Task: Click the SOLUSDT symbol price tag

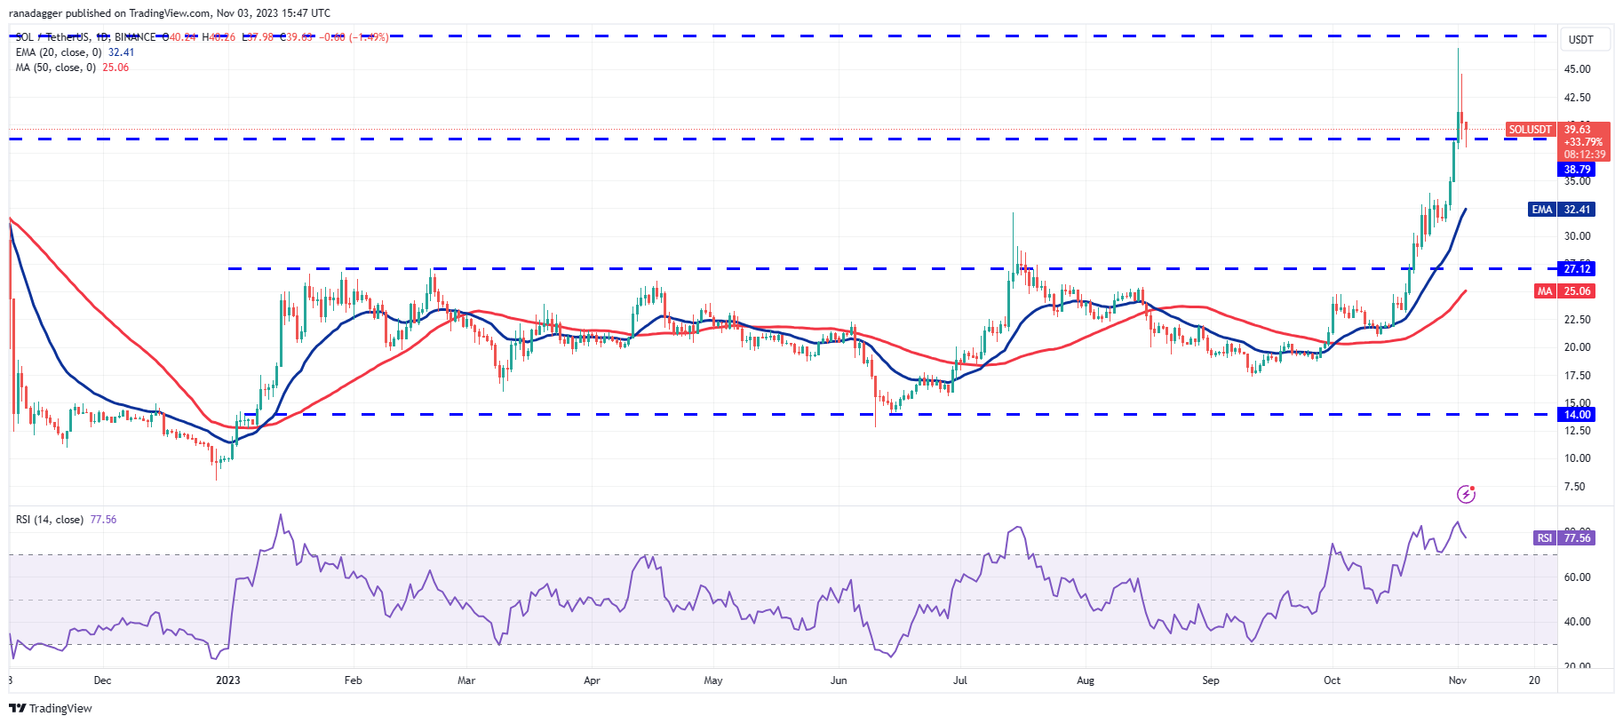Action: point(1530,130)
